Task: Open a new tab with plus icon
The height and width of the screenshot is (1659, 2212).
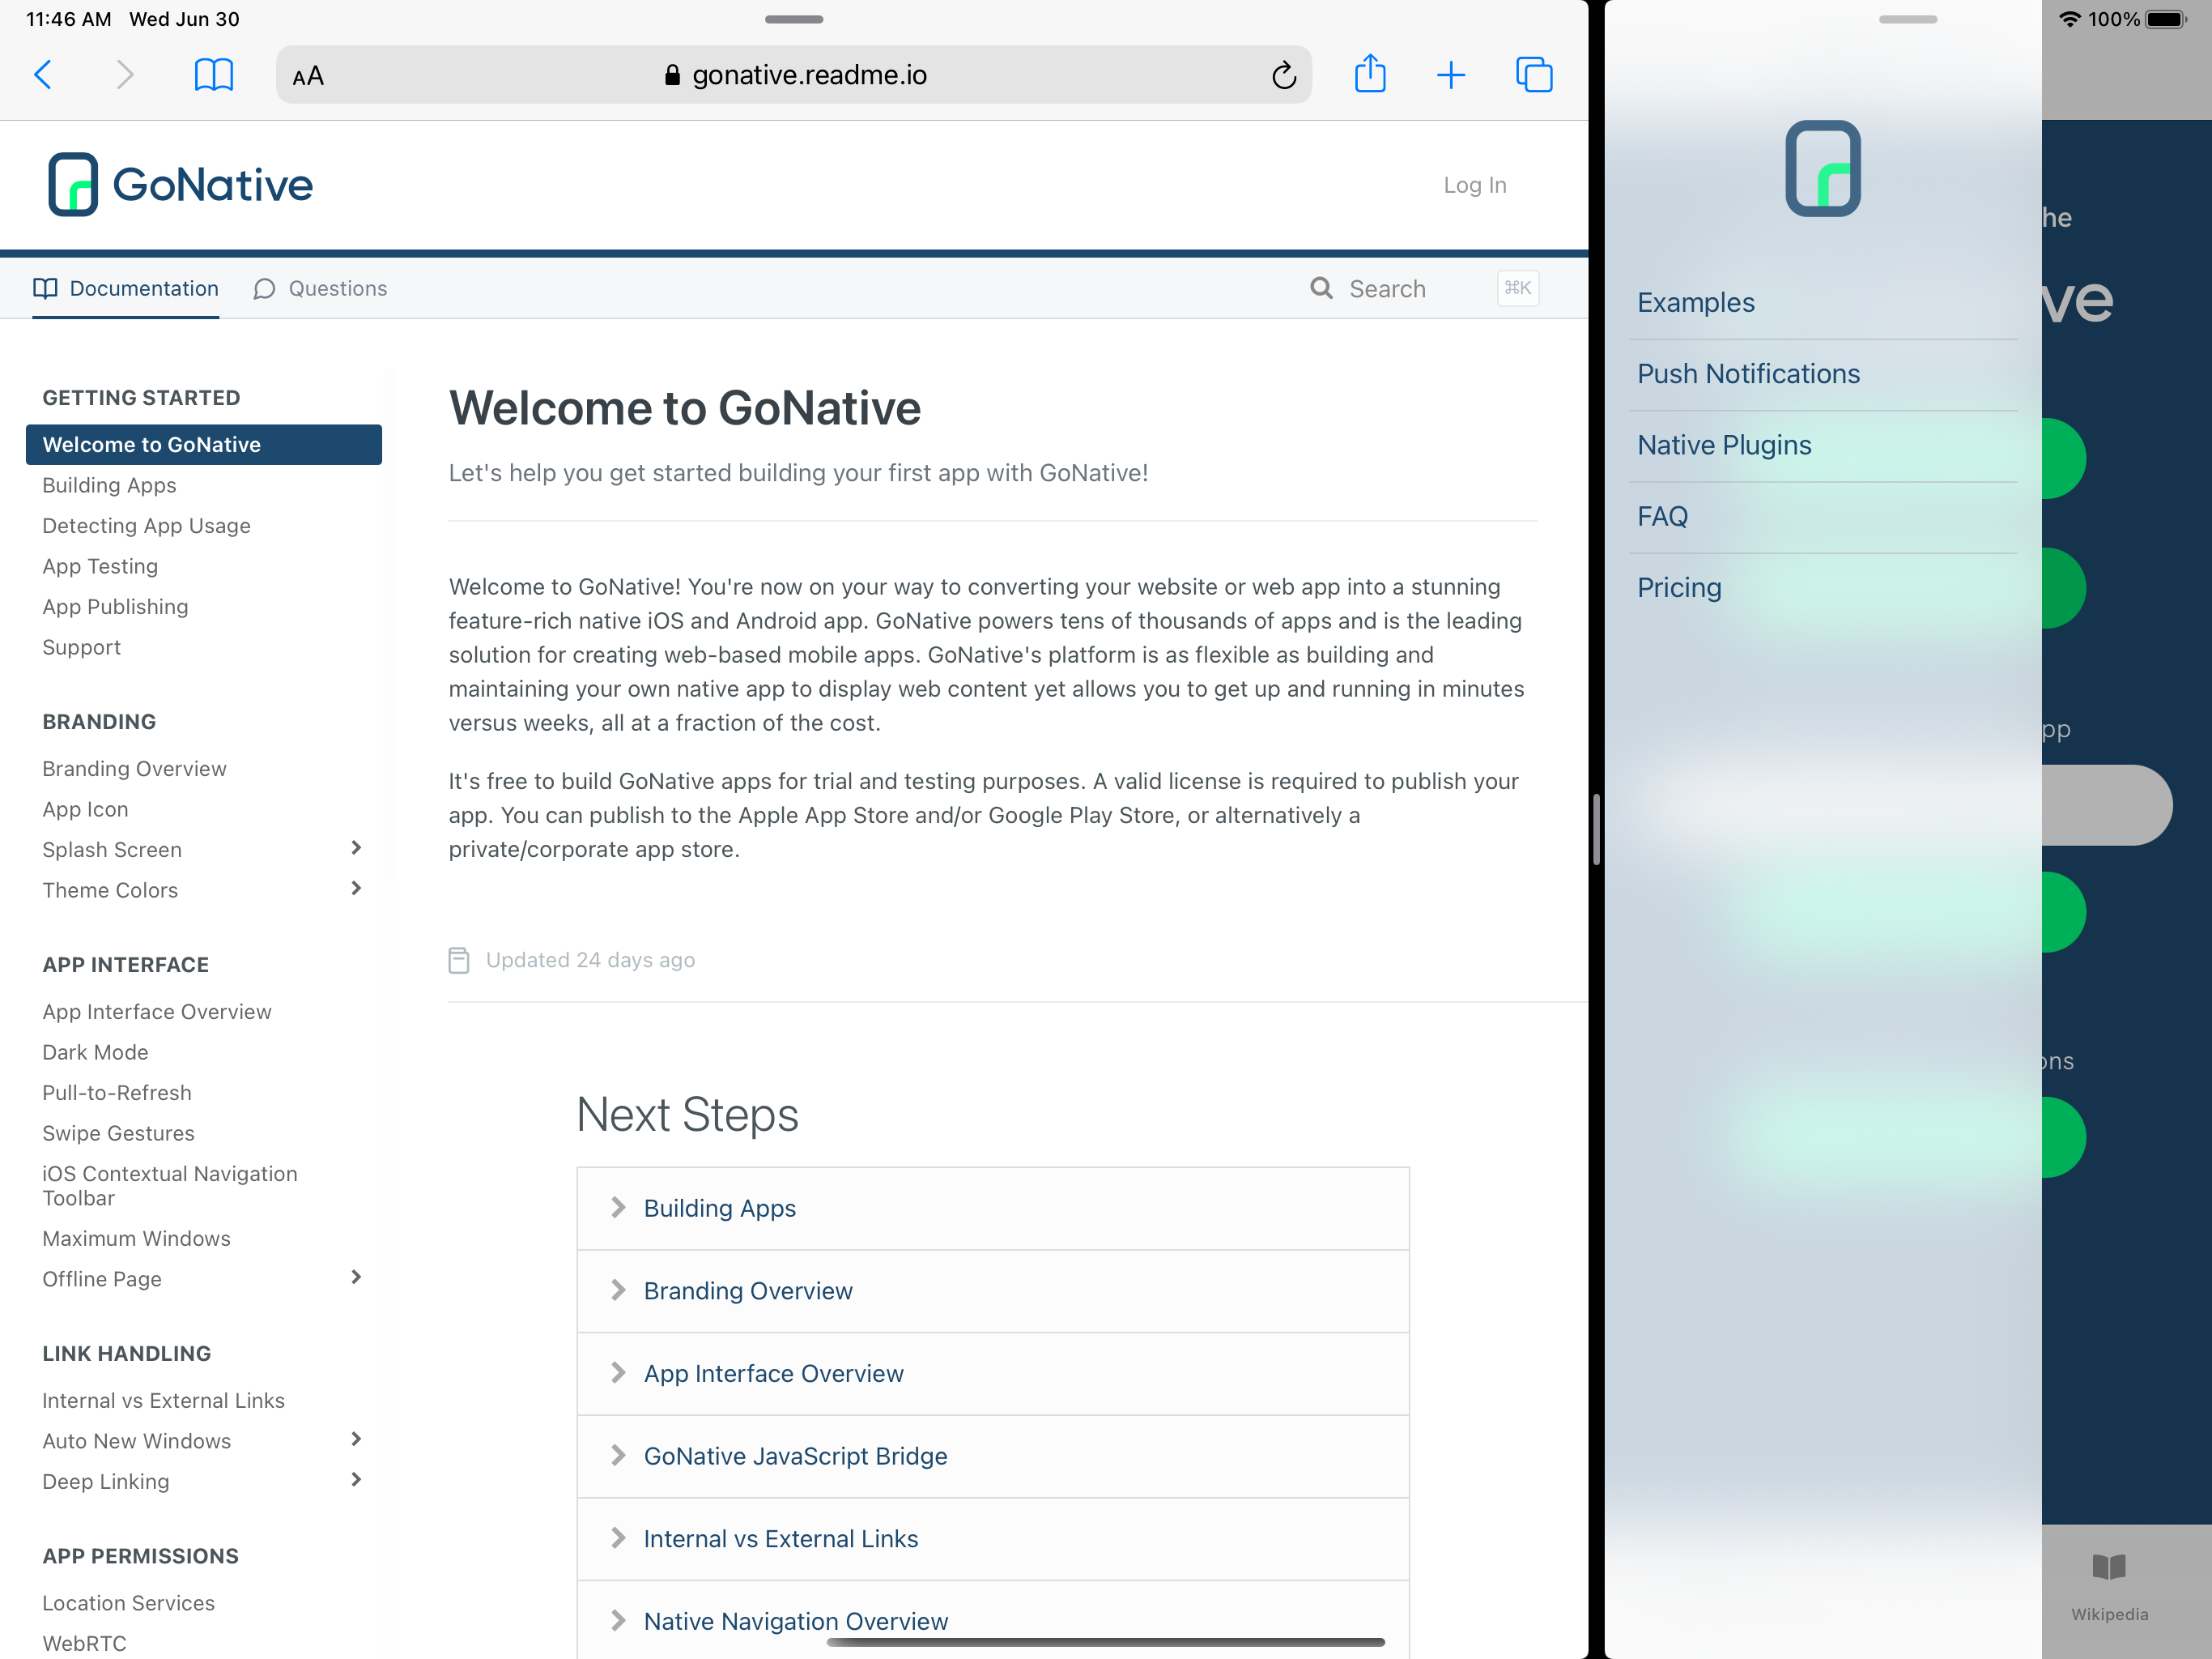Action: coord(1451,75)
